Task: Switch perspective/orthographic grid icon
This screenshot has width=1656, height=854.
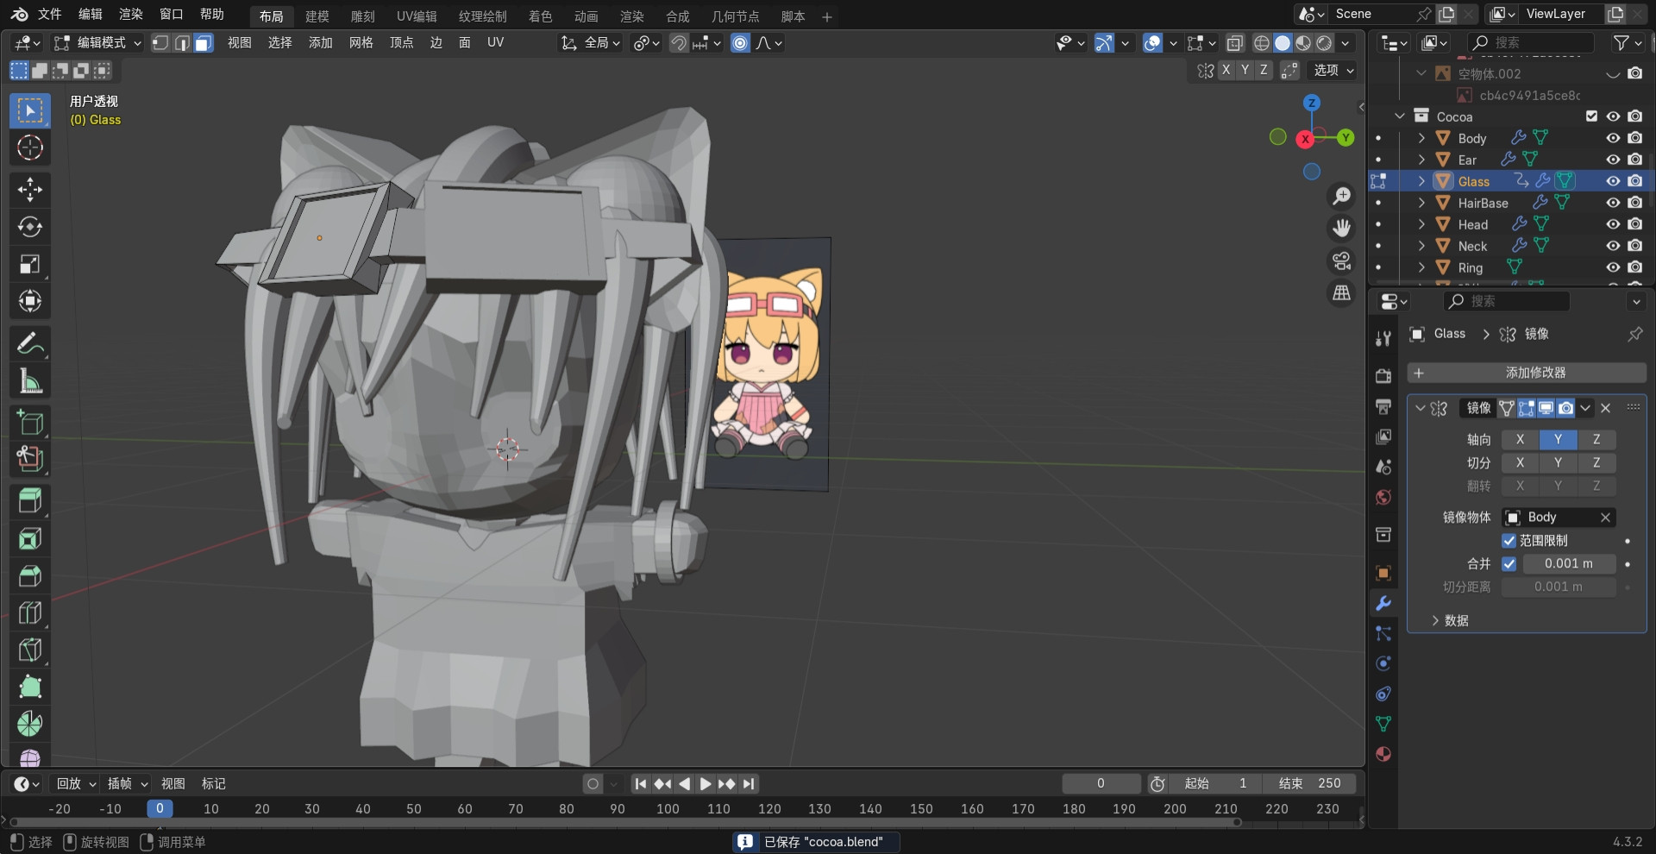Action: [x=1341, y=293]
